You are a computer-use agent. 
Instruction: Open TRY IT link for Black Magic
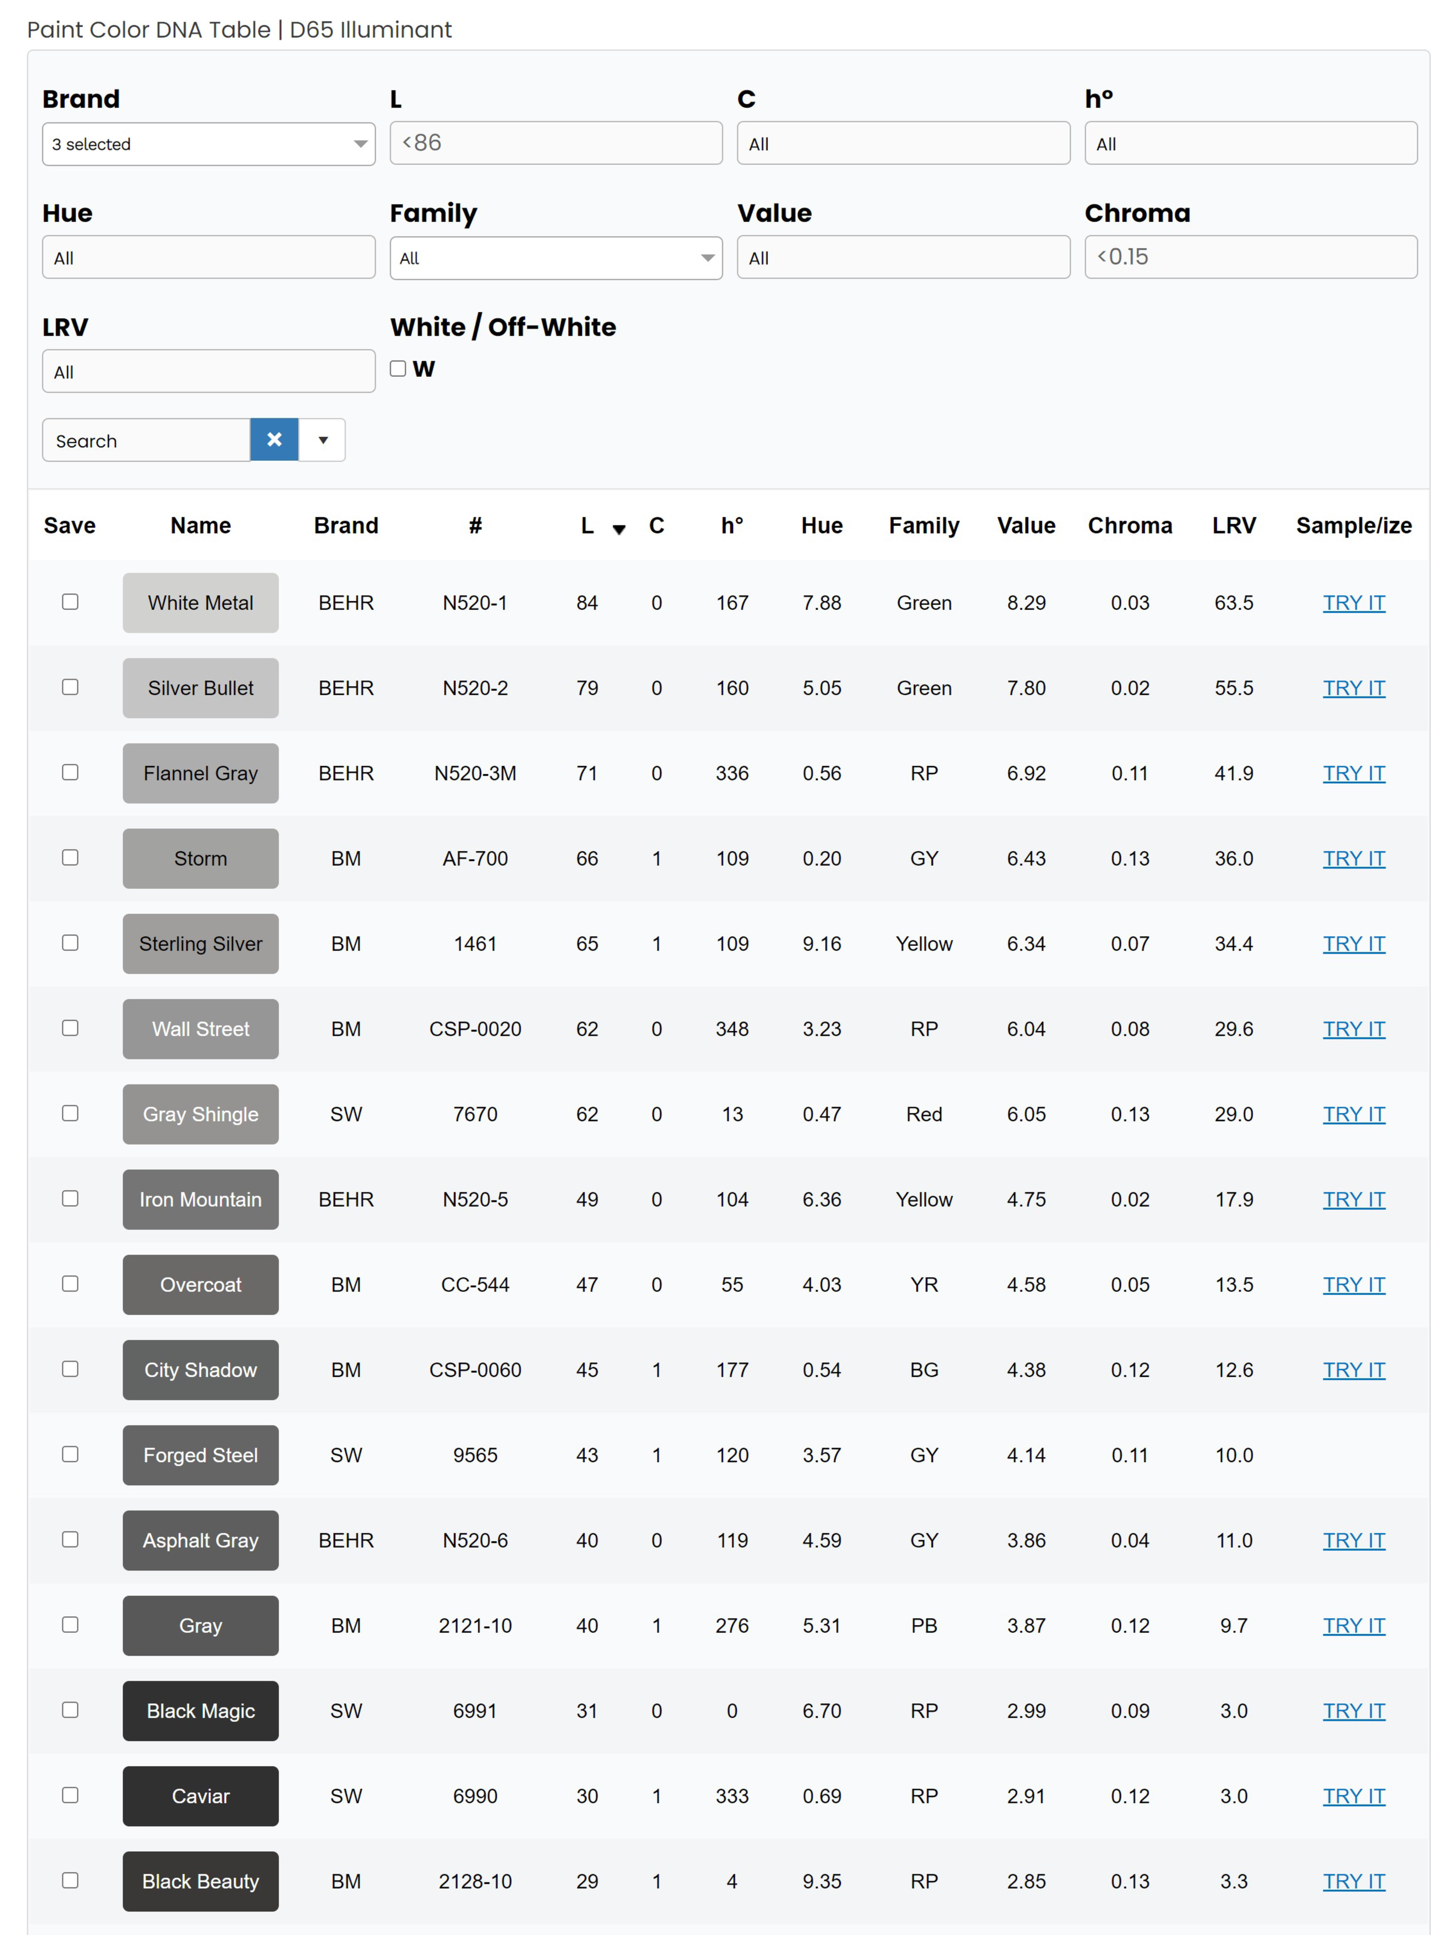click(1353, 1711)
